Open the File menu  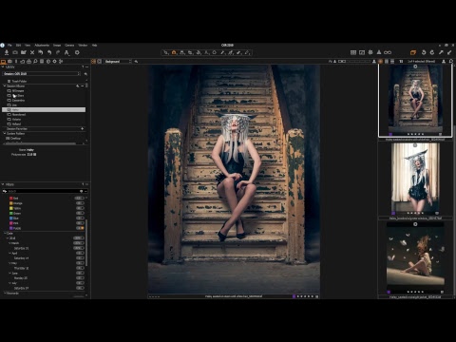coord(9,46)
